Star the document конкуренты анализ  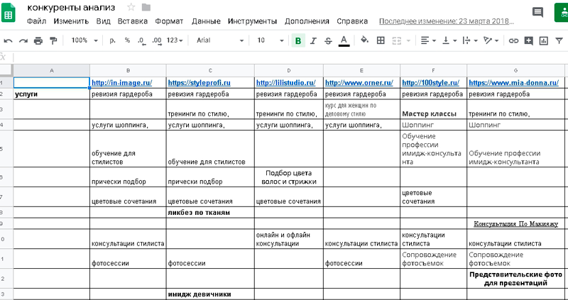131,7
